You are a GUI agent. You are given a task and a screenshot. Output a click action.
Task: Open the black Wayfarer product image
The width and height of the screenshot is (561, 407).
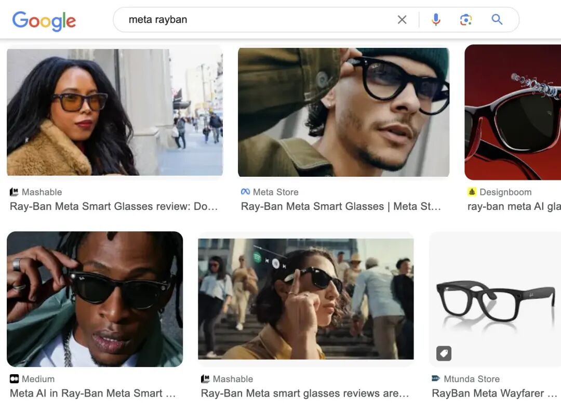click(x=495, y=299)
